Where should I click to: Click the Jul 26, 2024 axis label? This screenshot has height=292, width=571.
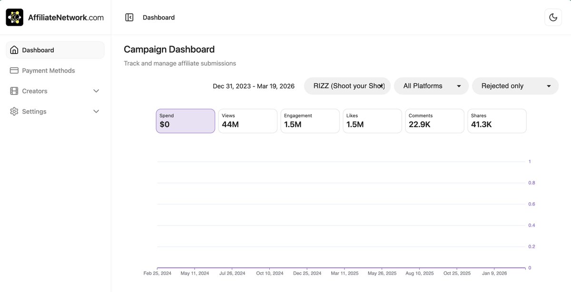click(x=232, y=273)
